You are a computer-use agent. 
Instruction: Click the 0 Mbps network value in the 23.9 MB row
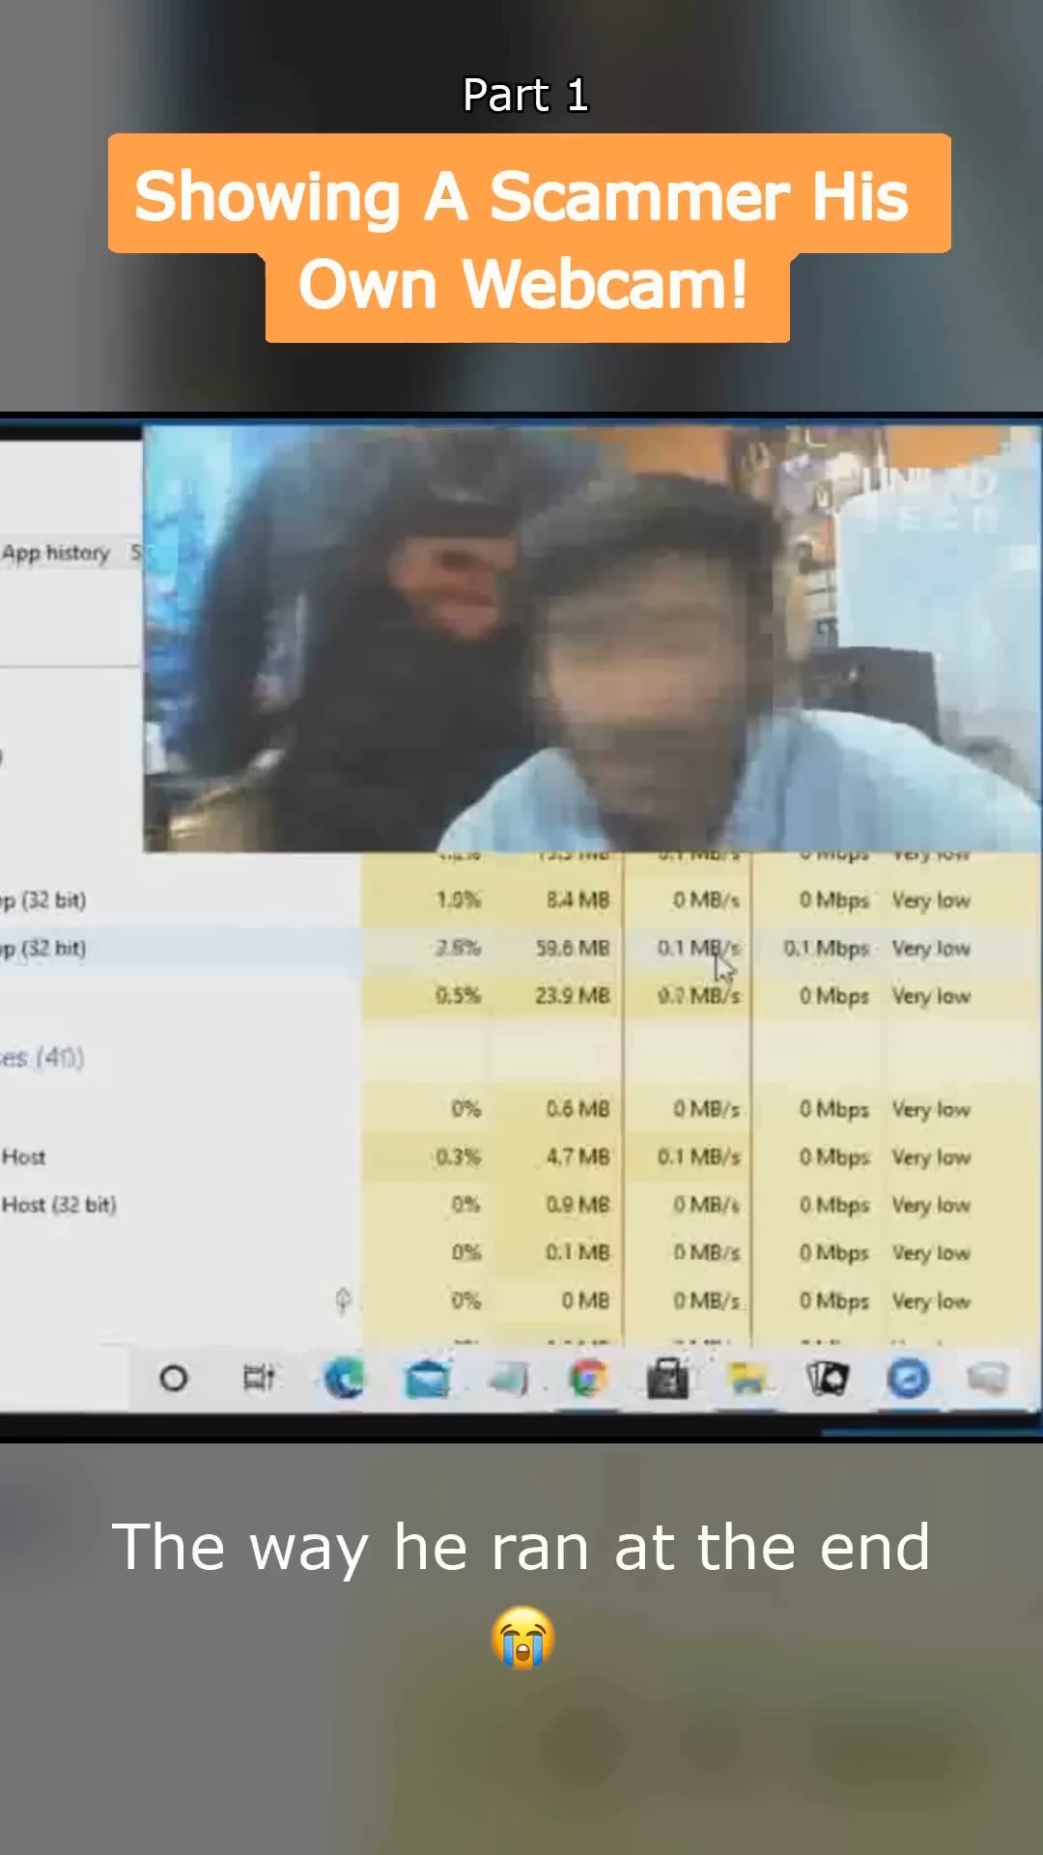pos(833,995)
